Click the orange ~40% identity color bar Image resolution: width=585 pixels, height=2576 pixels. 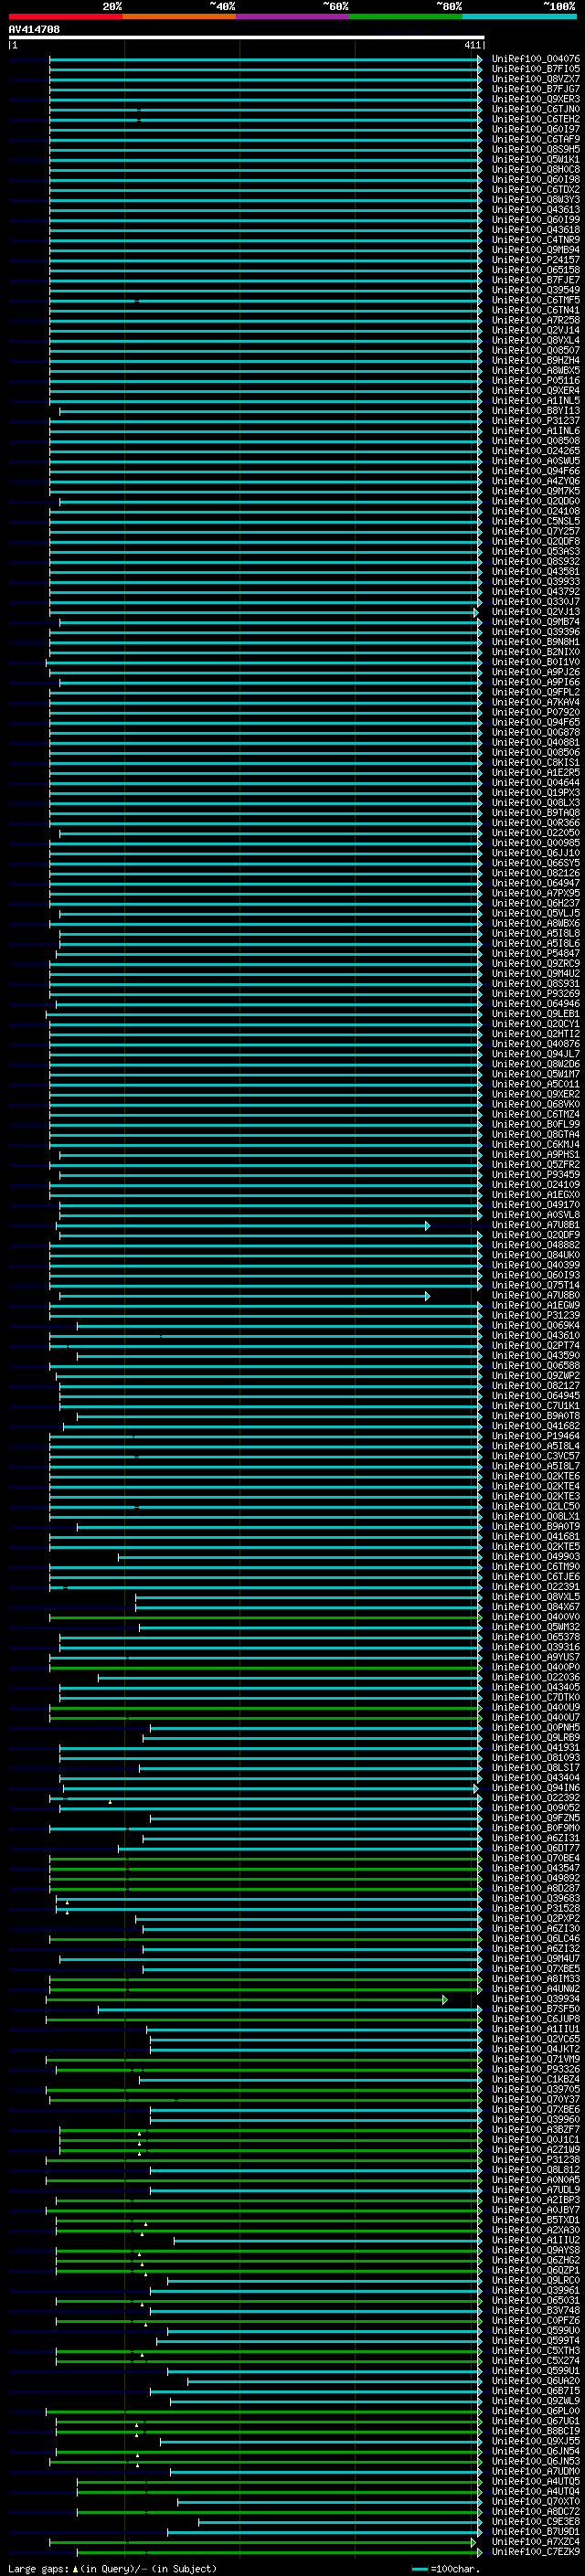point(179,16)
